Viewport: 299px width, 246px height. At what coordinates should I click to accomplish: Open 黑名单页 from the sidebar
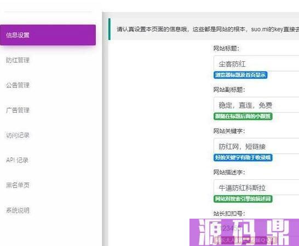[18, 185]
